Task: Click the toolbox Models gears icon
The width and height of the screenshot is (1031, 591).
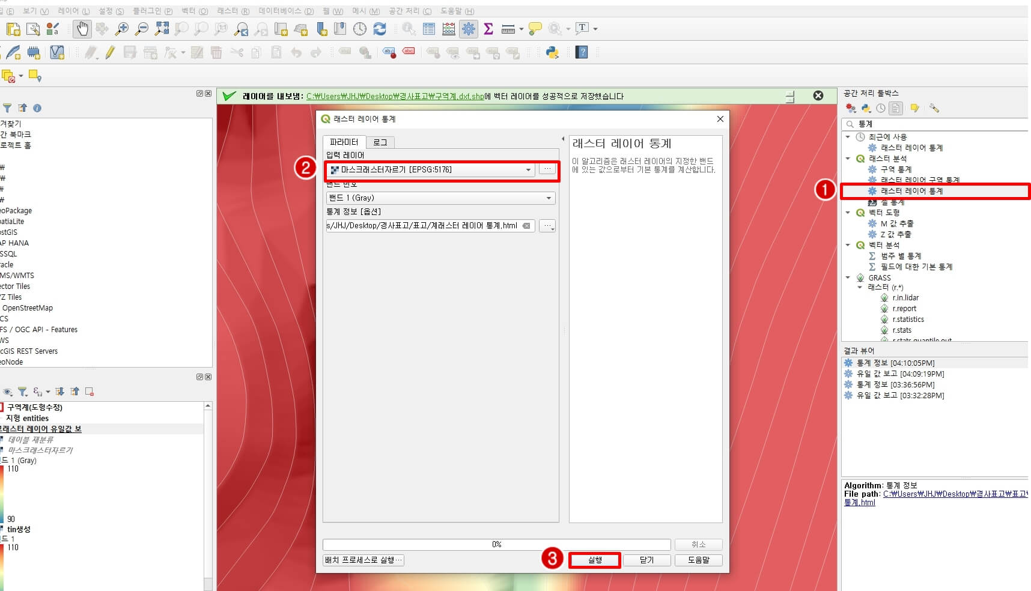Action: (851, 108)
